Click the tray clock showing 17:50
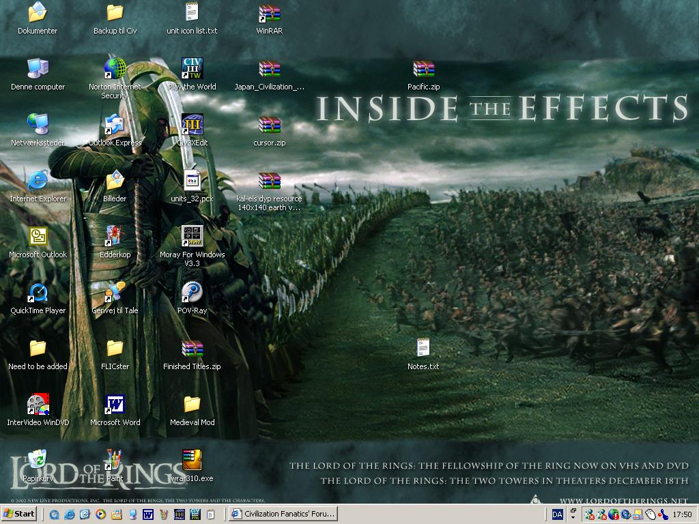Viewport: 699px width, 524px height. (682, 514)
